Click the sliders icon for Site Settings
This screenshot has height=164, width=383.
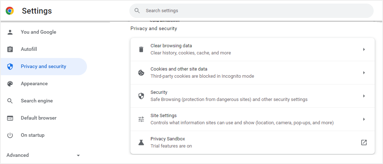(141, 119)
